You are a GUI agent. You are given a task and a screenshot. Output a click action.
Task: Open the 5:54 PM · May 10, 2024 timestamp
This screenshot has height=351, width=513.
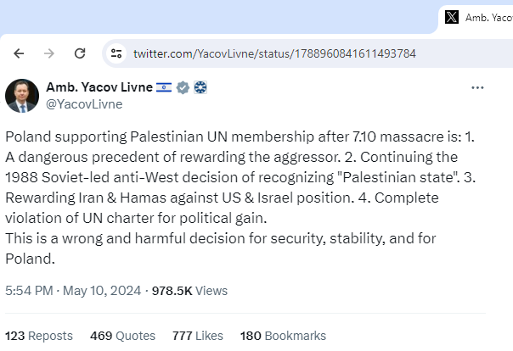point(73,290)
